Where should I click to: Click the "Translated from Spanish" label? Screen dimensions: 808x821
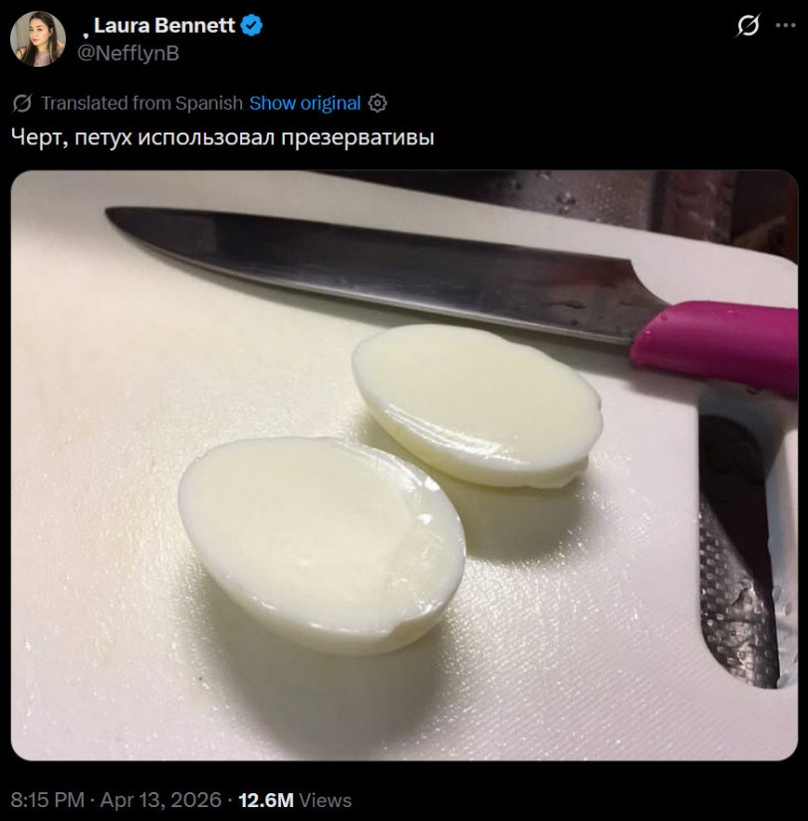tap(141, 103)
